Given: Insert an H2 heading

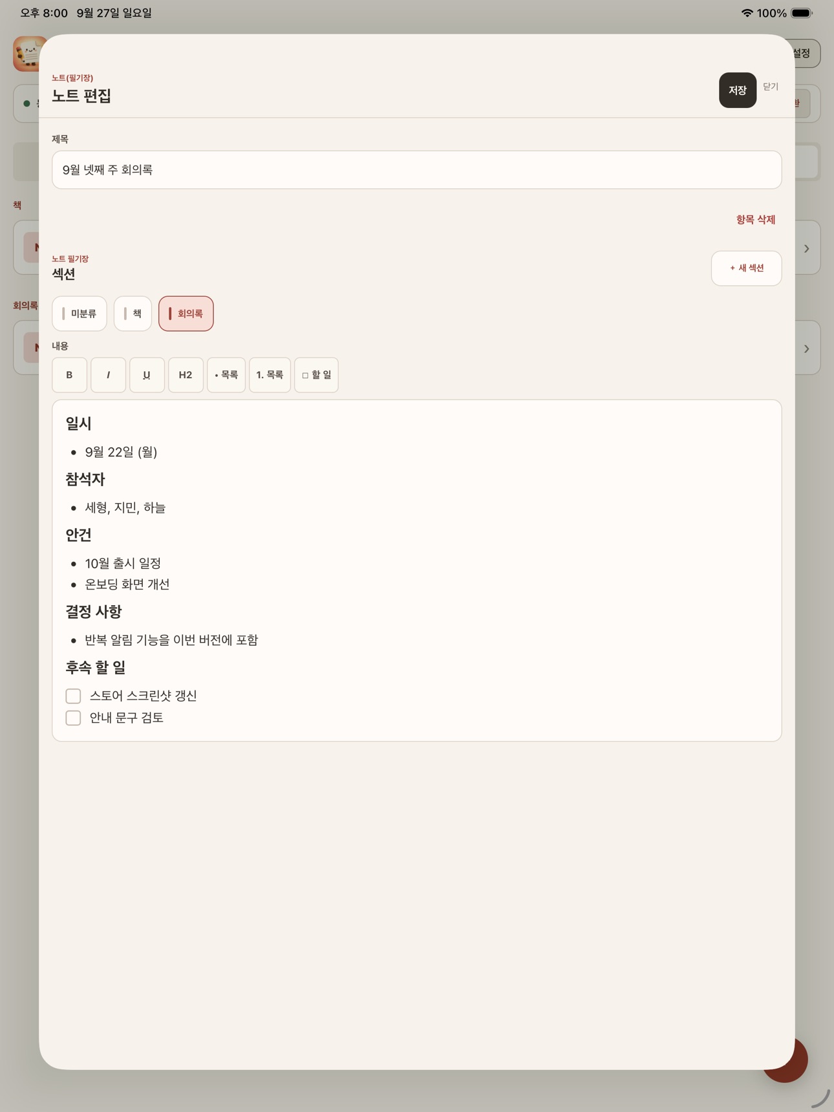Looking at the screenshot, I should click(186, 375).
